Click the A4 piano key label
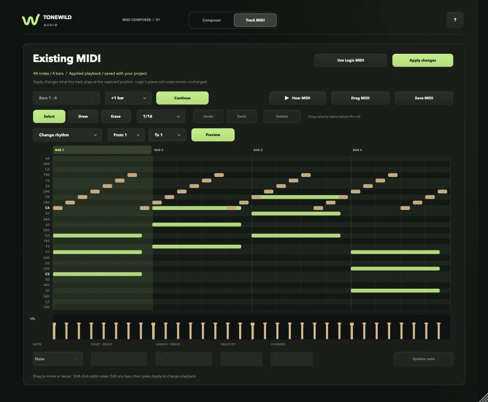Viewport: 488px width, 402px height. pyautogui.click(x=47, y=159)
